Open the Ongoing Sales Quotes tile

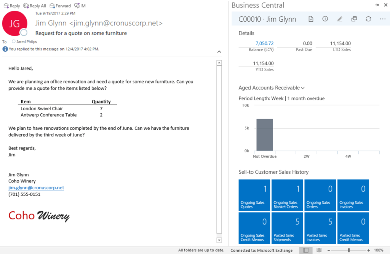[254, 195]
